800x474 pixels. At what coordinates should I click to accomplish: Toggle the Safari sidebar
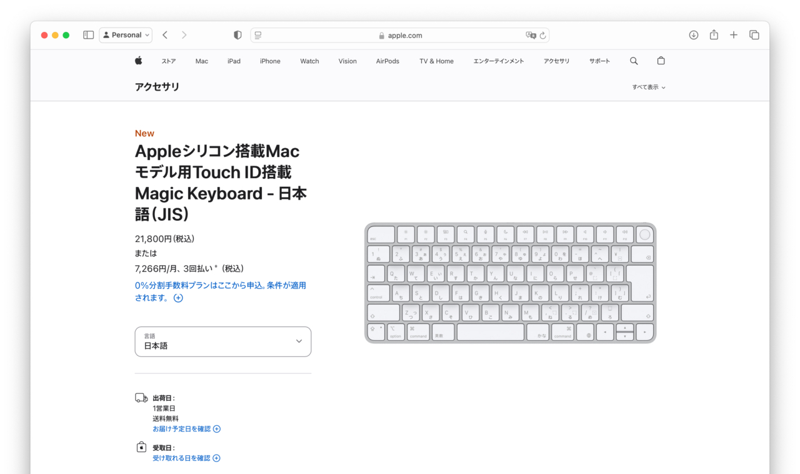coord(88,35)
